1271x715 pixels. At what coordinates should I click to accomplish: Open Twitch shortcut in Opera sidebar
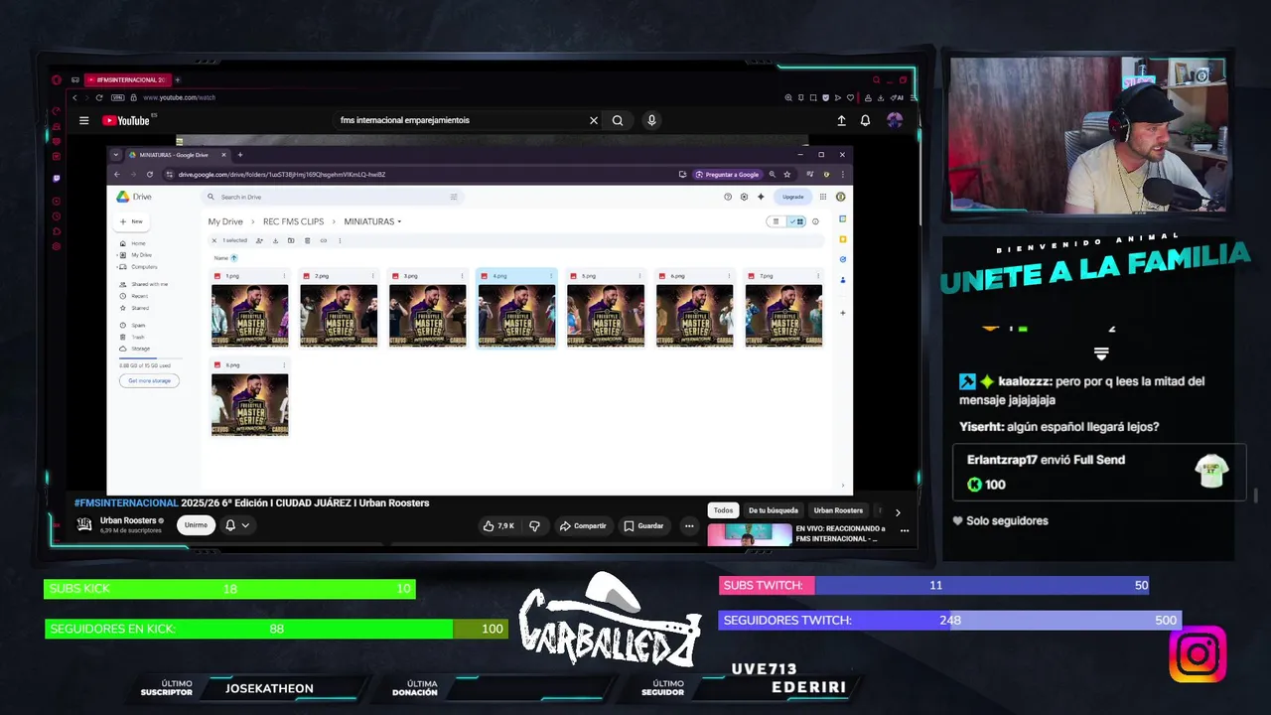coord(57,179)
